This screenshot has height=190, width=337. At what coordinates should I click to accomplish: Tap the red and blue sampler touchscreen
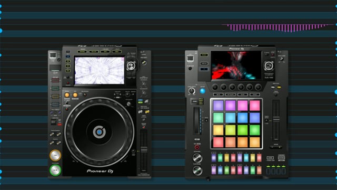(236, 65)
